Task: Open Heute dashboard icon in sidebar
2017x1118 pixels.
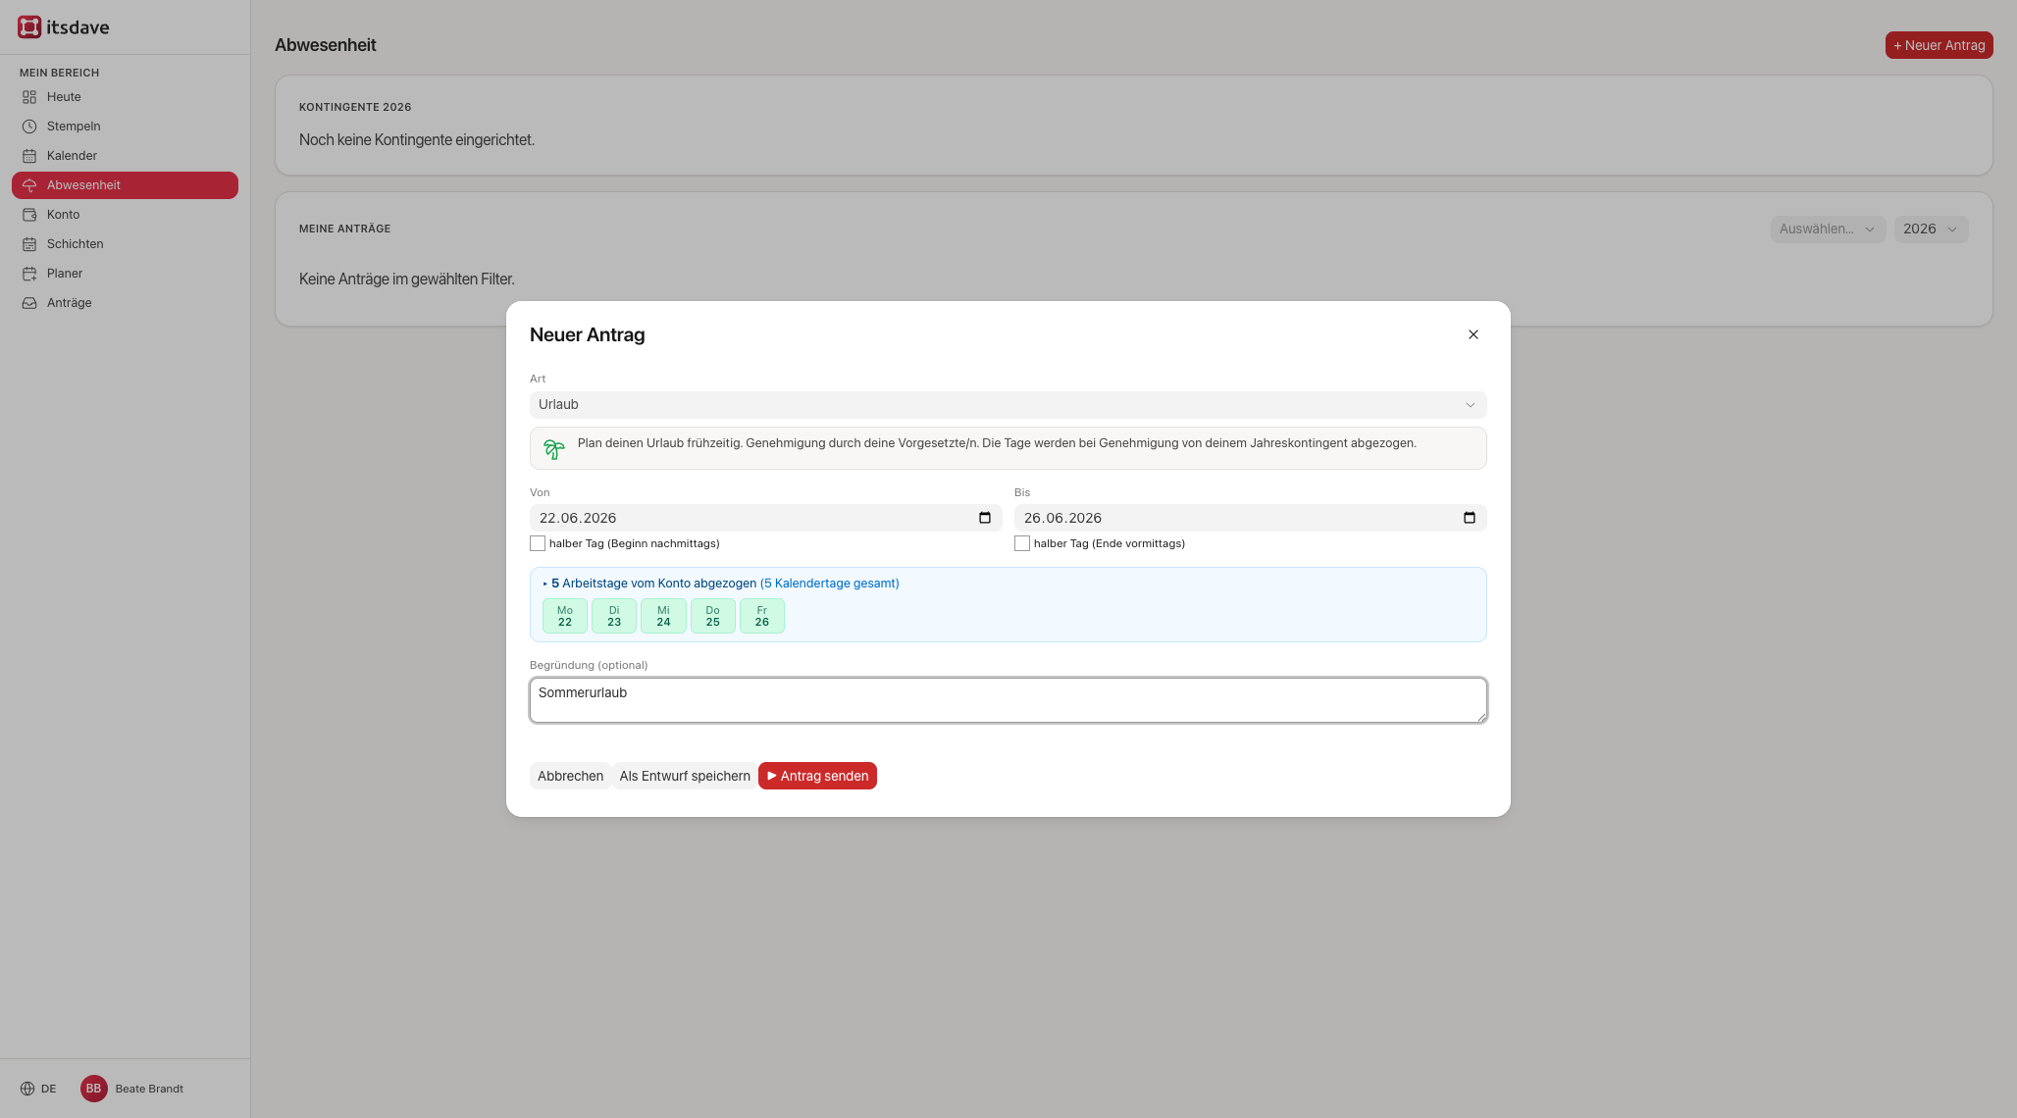Action: coord(29,97)
